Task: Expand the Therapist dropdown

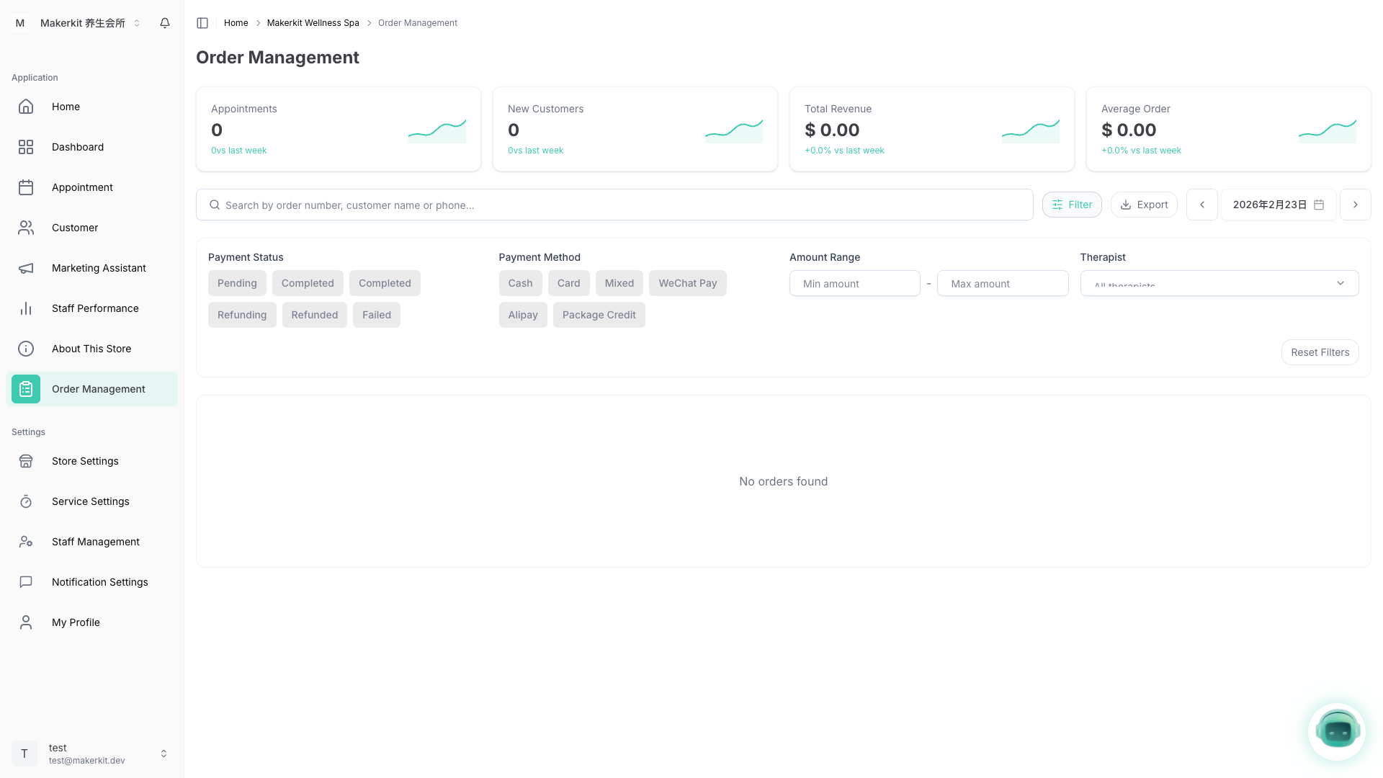Action: 1219,283
